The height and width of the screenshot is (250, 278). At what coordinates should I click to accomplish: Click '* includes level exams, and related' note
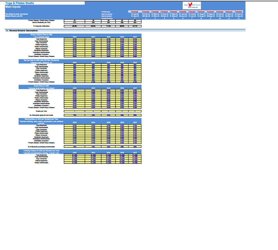pyautogui.click(x=41, y=88)
